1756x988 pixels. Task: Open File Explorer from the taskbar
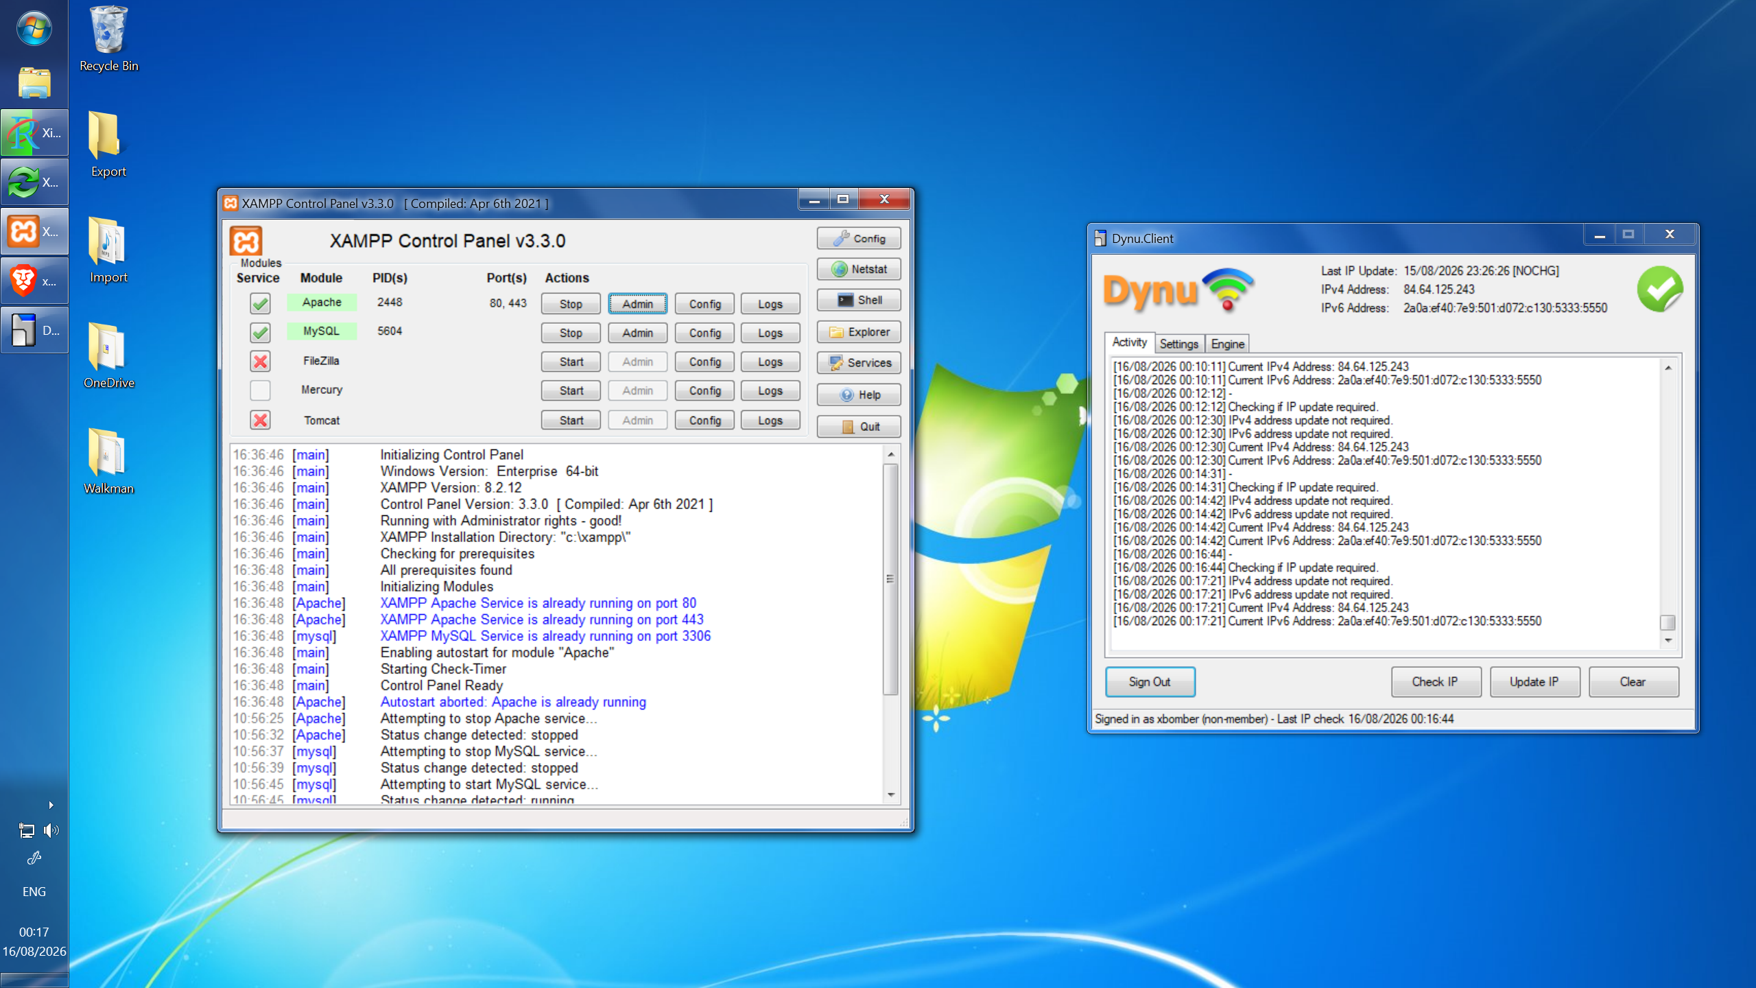click(x=34, y=83)
